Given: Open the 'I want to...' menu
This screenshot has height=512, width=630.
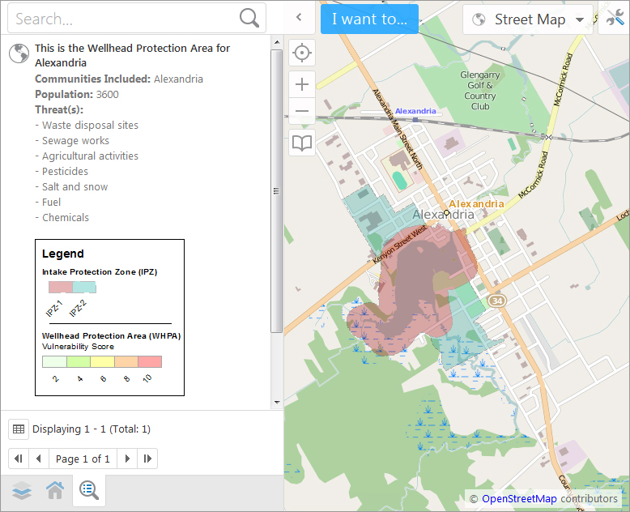Looking at the screenshot, I should [x=369, y=19].
